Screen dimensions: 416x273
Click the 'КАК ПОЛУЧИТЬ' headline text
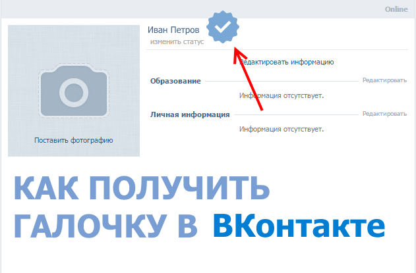[x=142, y=188]
